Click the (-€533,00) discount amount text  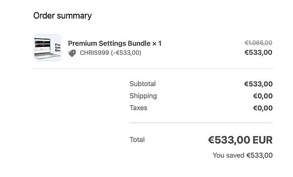coord(126,53)
